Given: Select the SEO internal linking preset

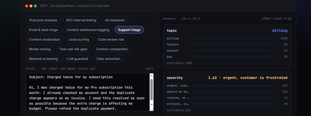Looking at the screenshot, I should coord(81,20).
